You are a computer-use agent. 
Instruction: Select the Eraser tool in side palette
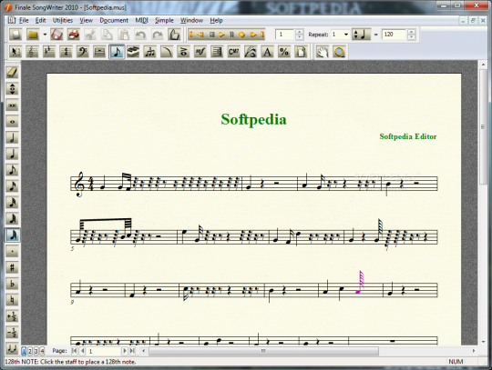[x=12, y=73]
